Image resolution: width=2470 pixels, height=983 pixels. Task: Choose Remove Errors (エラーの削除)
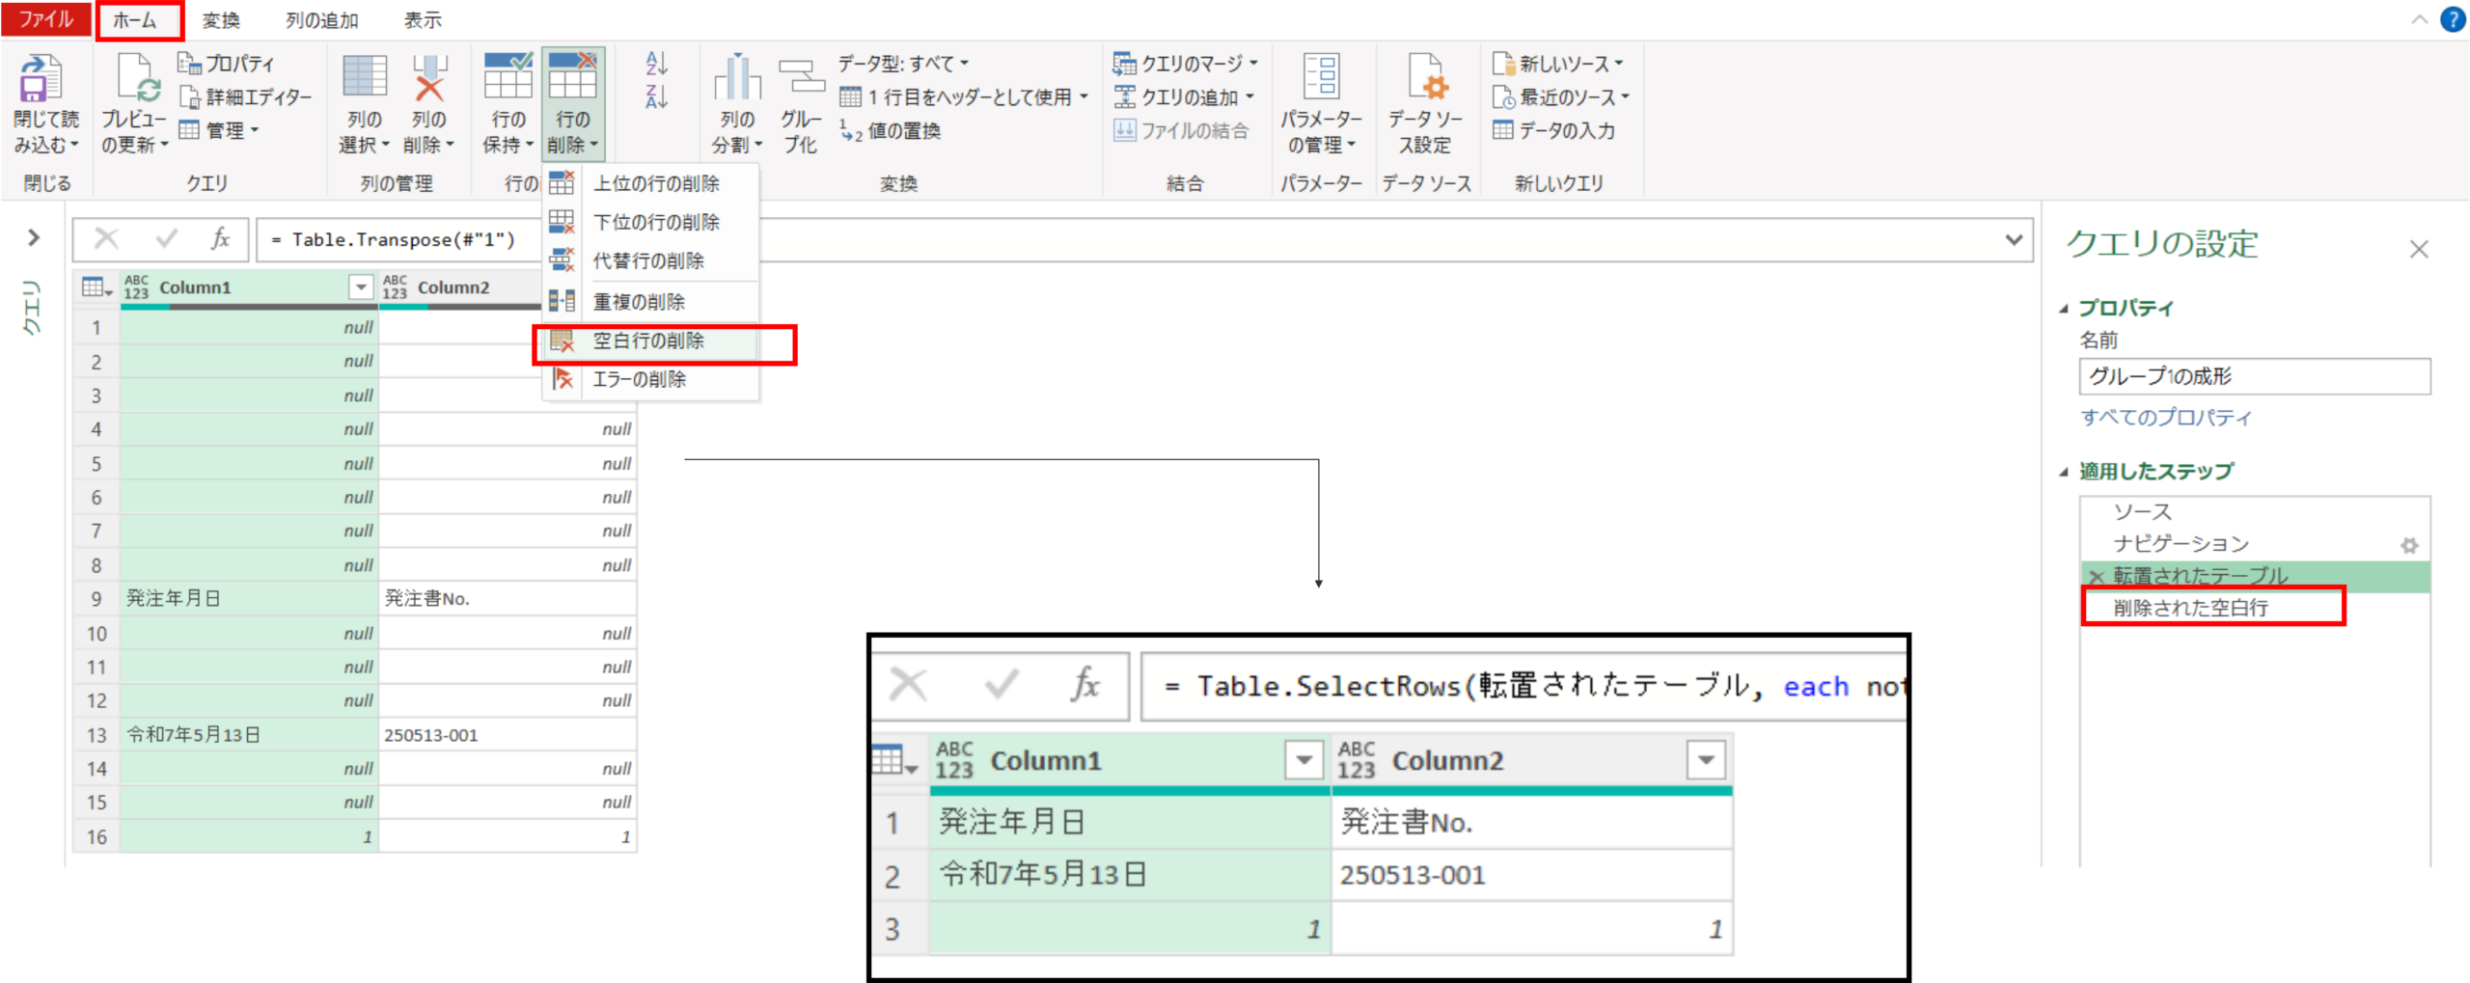pyautogui.click(x=651, y=379)
